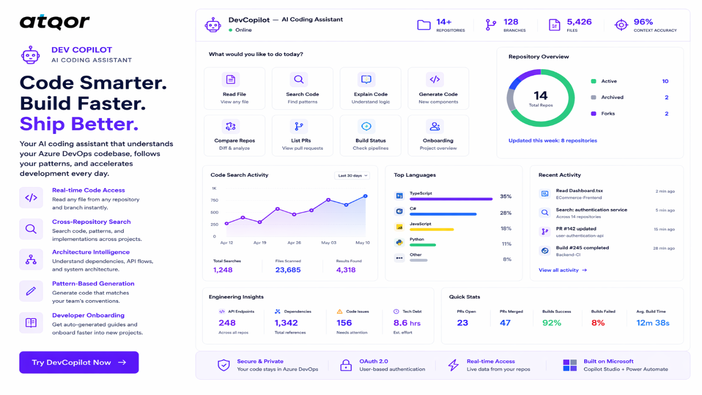Click the Pattern-Based Generation pencil icon
Image resolution: width=702 pixels, height=395 pixels.
click(x=31, y=291)
